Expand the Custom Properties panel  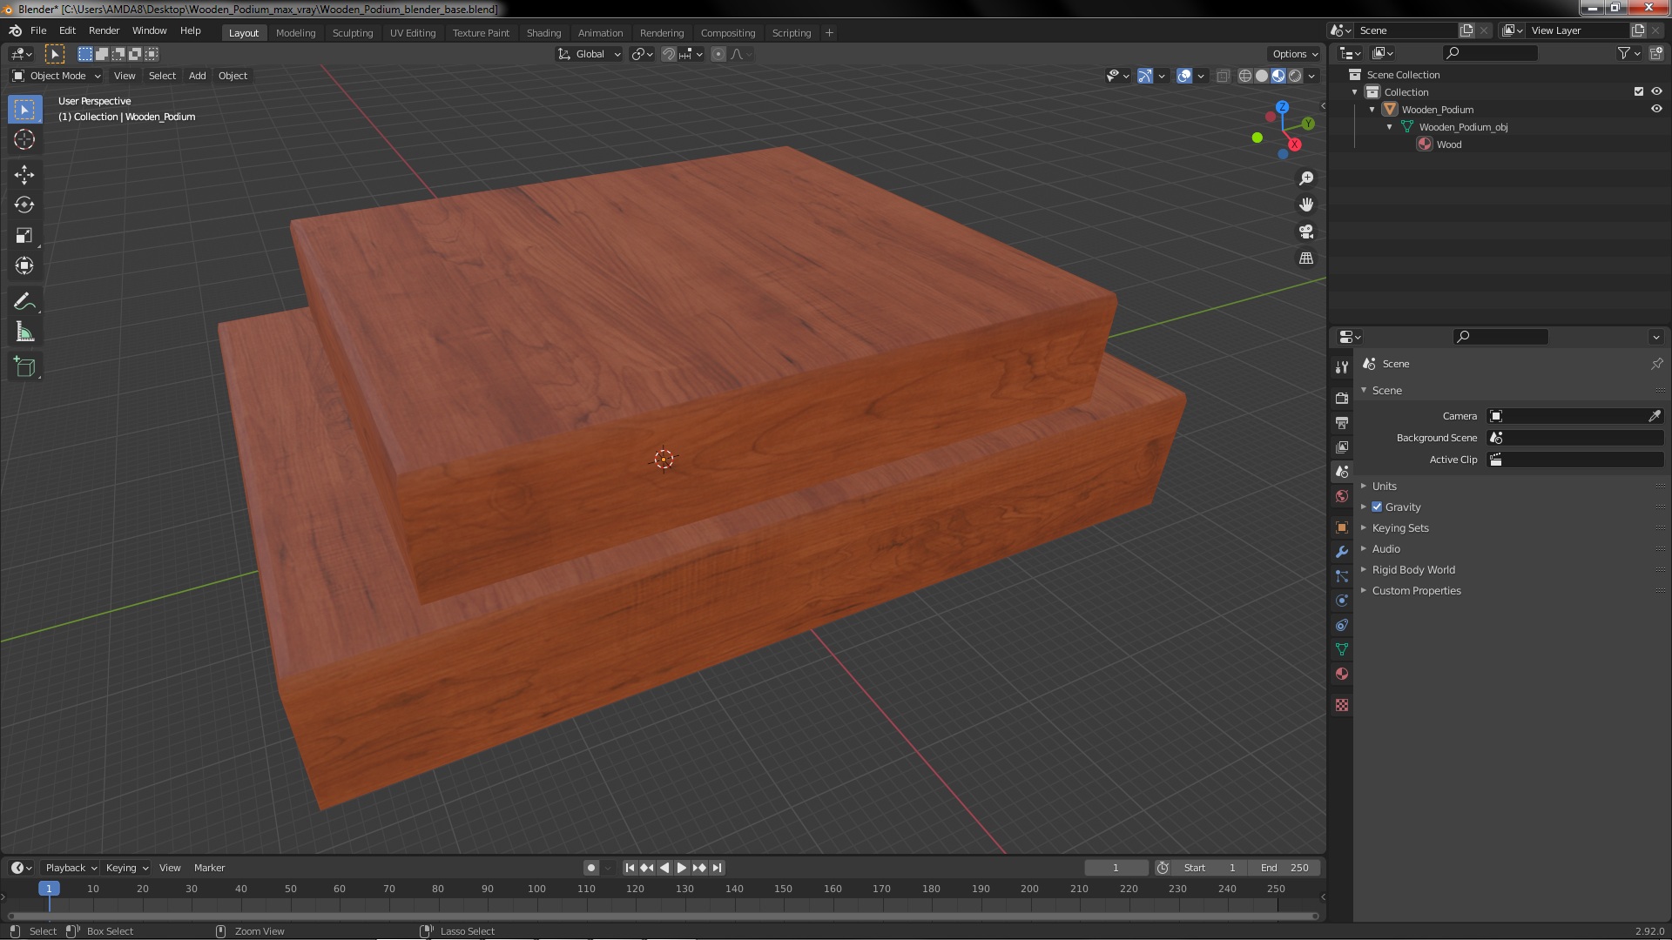point(1416,590)
